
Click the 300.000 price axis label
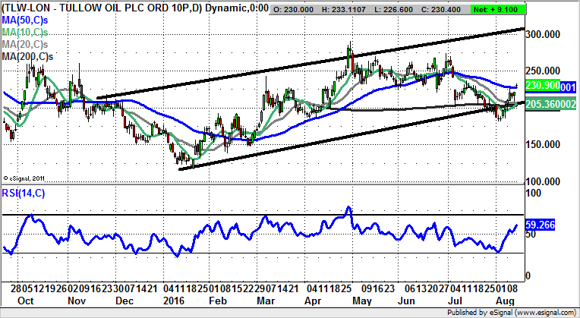(x=545, y=36)
